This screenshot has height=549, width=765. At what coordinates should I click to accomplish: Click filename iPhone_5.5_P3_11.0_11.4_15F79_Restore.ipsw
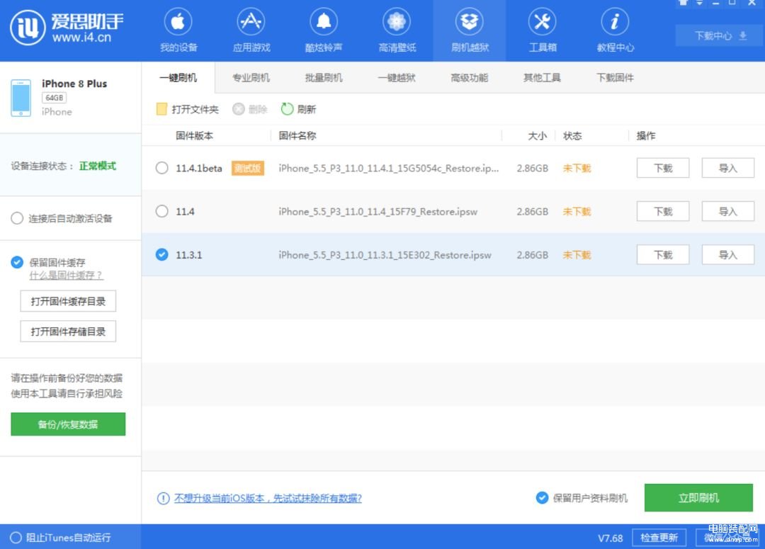(x=378, y=212)
